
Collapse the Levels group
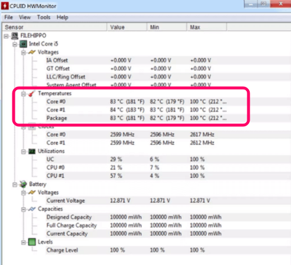(x=24, y=243)
